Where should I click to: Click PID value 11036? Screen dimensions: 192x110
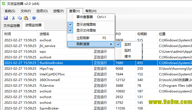(x=120, y=108)
